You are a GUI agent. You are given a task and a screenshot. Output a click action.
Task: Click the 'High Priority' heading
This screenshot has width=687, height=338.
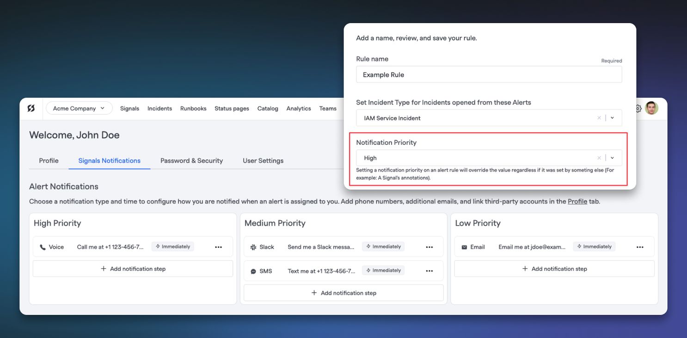[57, 223]
